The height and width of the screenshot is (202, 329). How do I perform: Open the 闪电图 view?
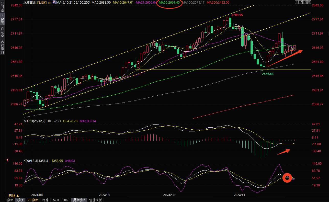pyautogui.click(x=2, y=32)
